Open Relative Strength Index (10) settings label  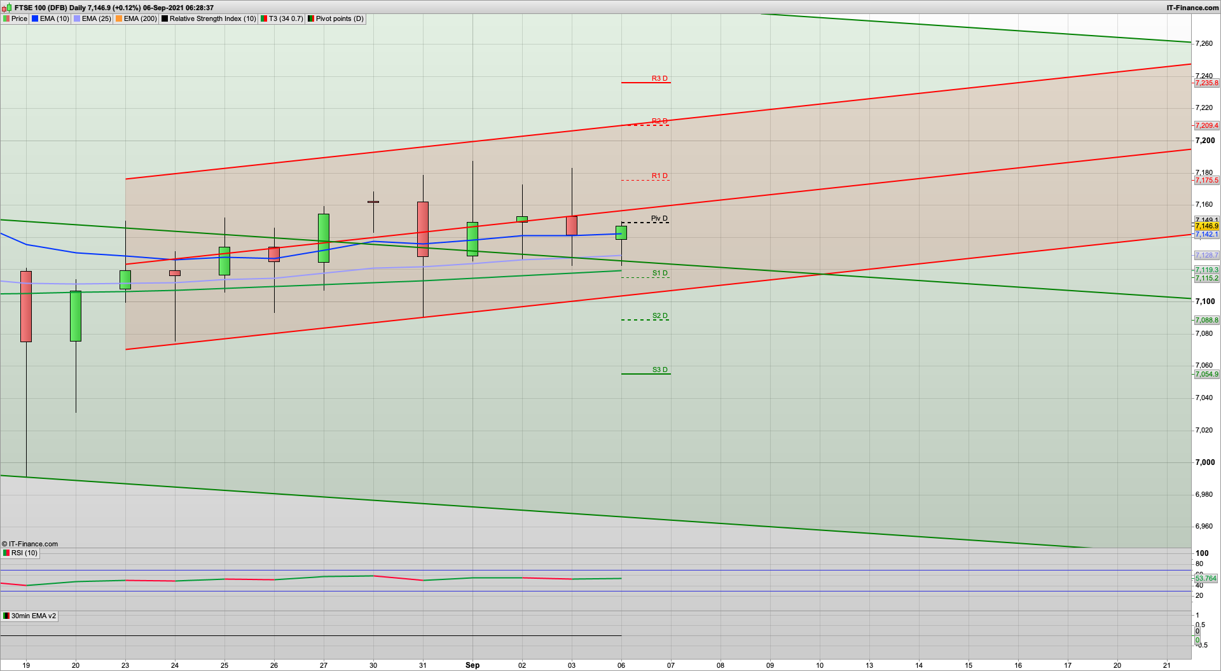pyautogui.click(x=209, y=18)
